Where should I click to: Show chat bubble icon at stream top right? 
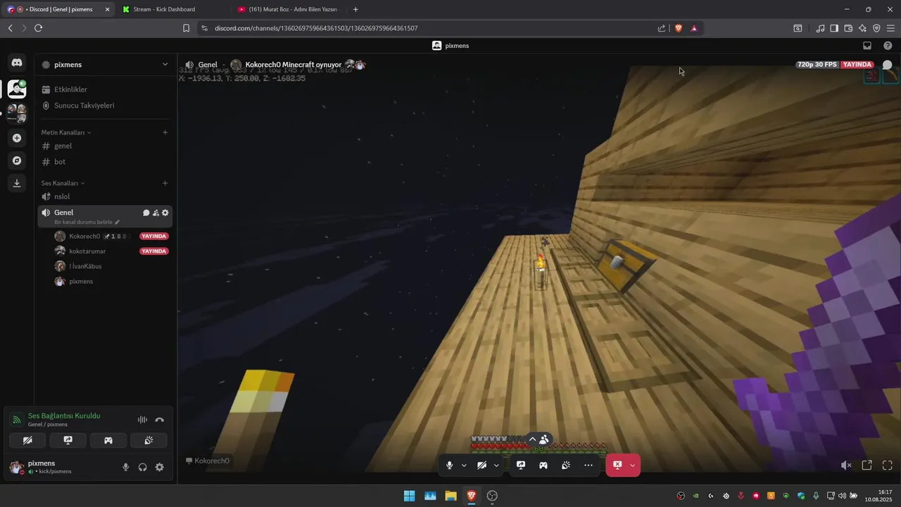tap(888, 65)
